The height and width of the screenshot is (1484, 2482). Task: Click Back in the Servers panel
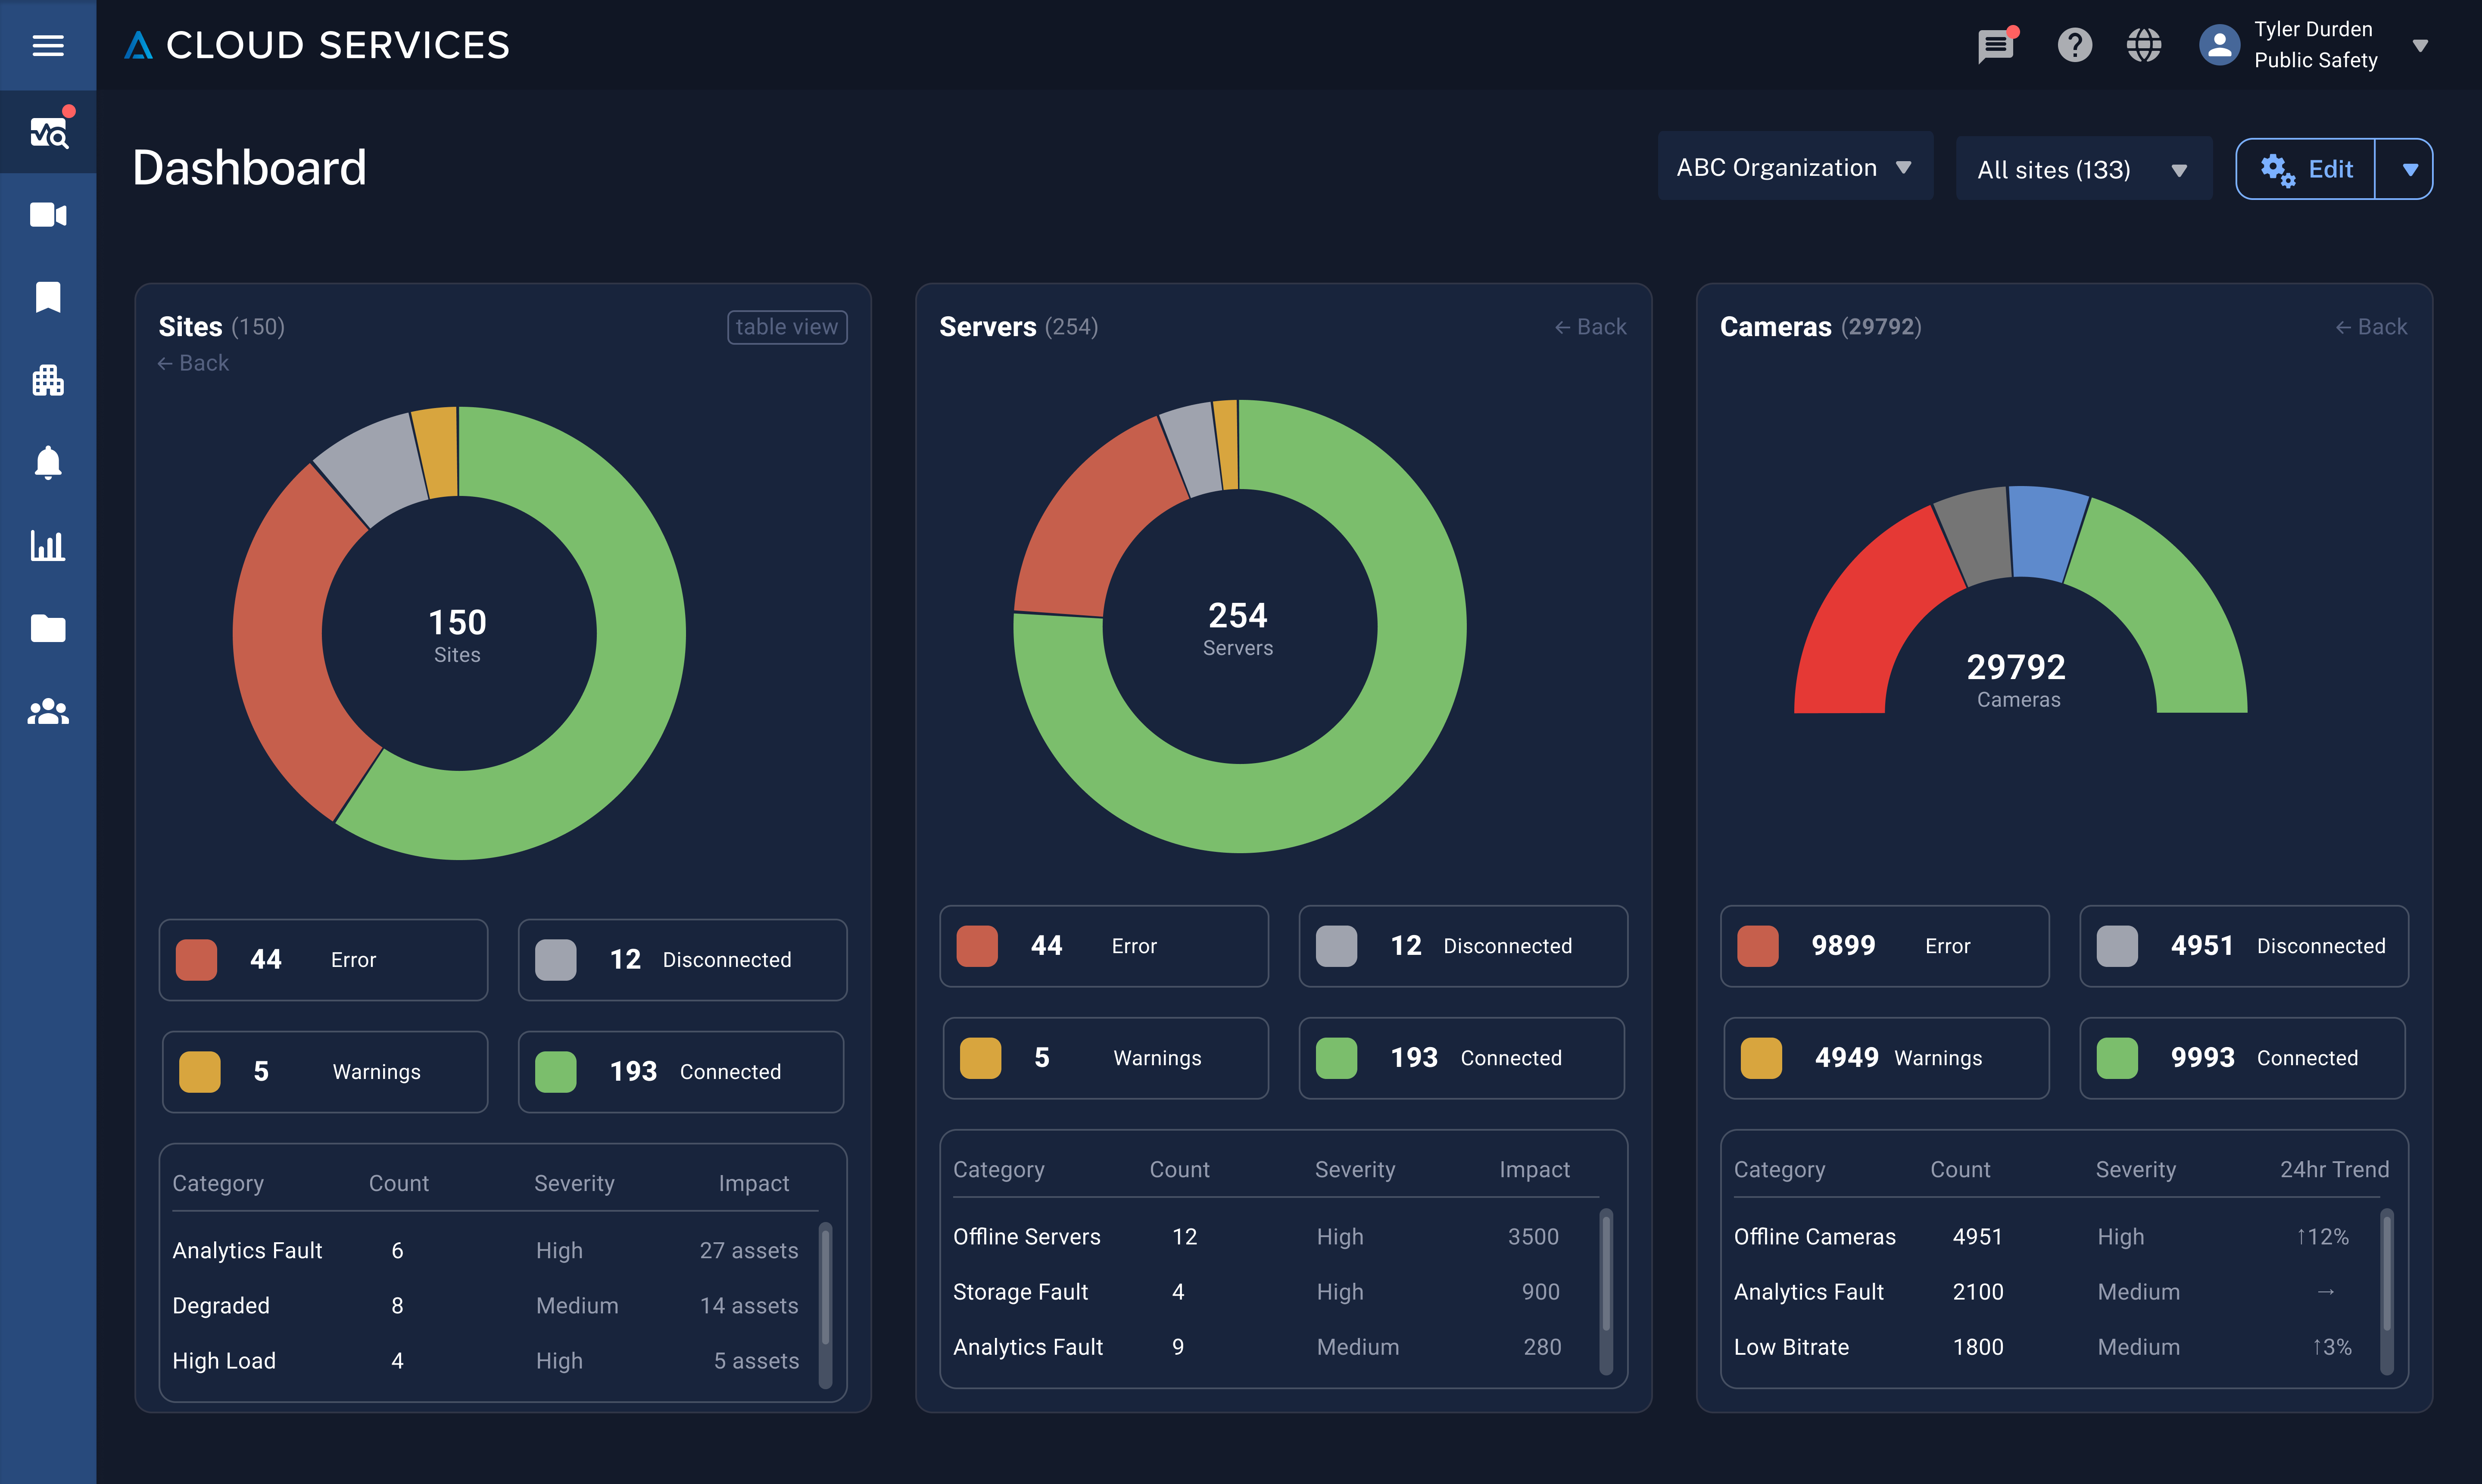click(1590, 326)
